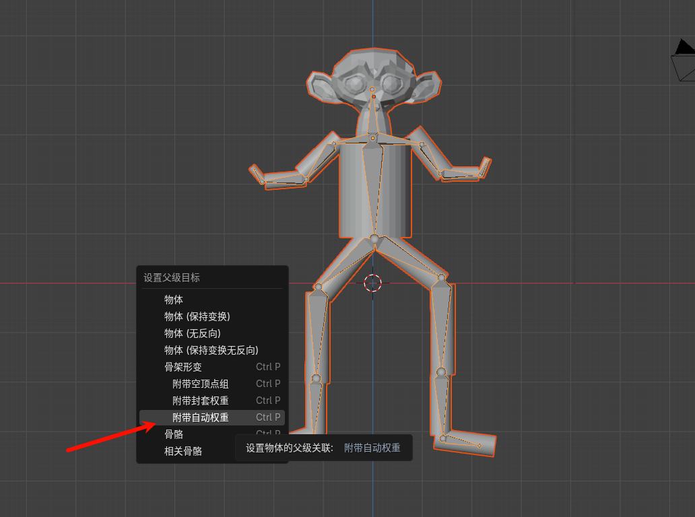Click 附带自动权重 to parent with weights
Screen dimensions: 695x517
(x=200, y=417)
